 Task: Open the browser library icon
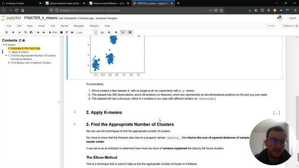coord(256,10)
